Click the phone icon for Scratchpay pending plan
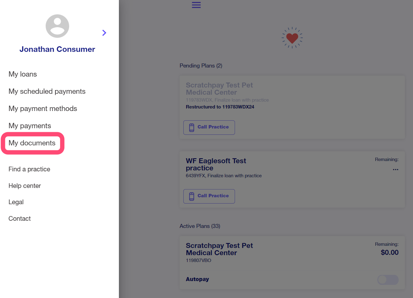Screen dimensions: 413x298 pyautogui.click(x=192, y=127)
